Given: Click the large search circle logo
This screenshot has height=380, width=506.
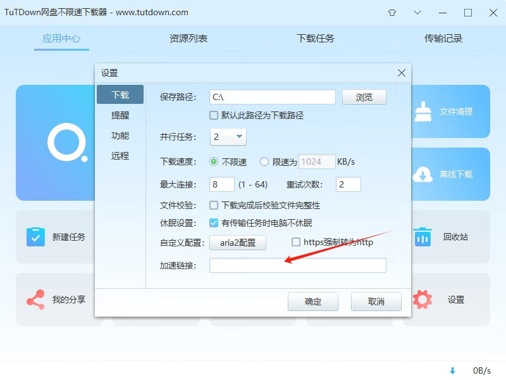Looking at the screenshot, I should tap(67, 142).
